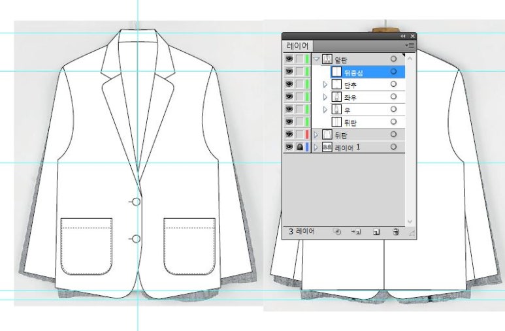Unlock 레이어 1 by clicking its lock icon
Screen dimensions: 505x331
(299, 148)
